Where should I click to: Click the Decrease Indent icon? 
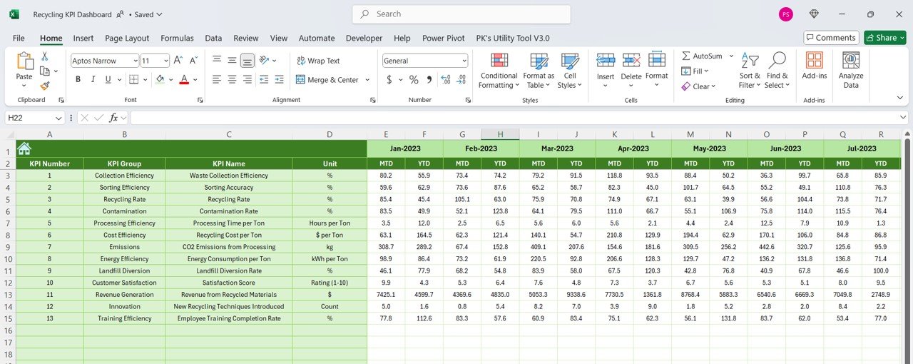pyautogui.click(x=265, y=79)
